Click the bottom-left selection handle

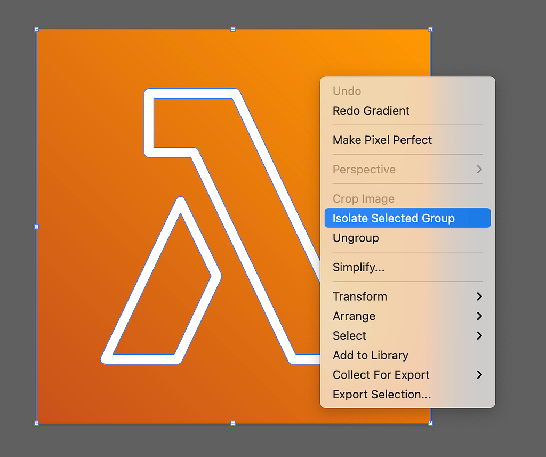tap(36, 423)
